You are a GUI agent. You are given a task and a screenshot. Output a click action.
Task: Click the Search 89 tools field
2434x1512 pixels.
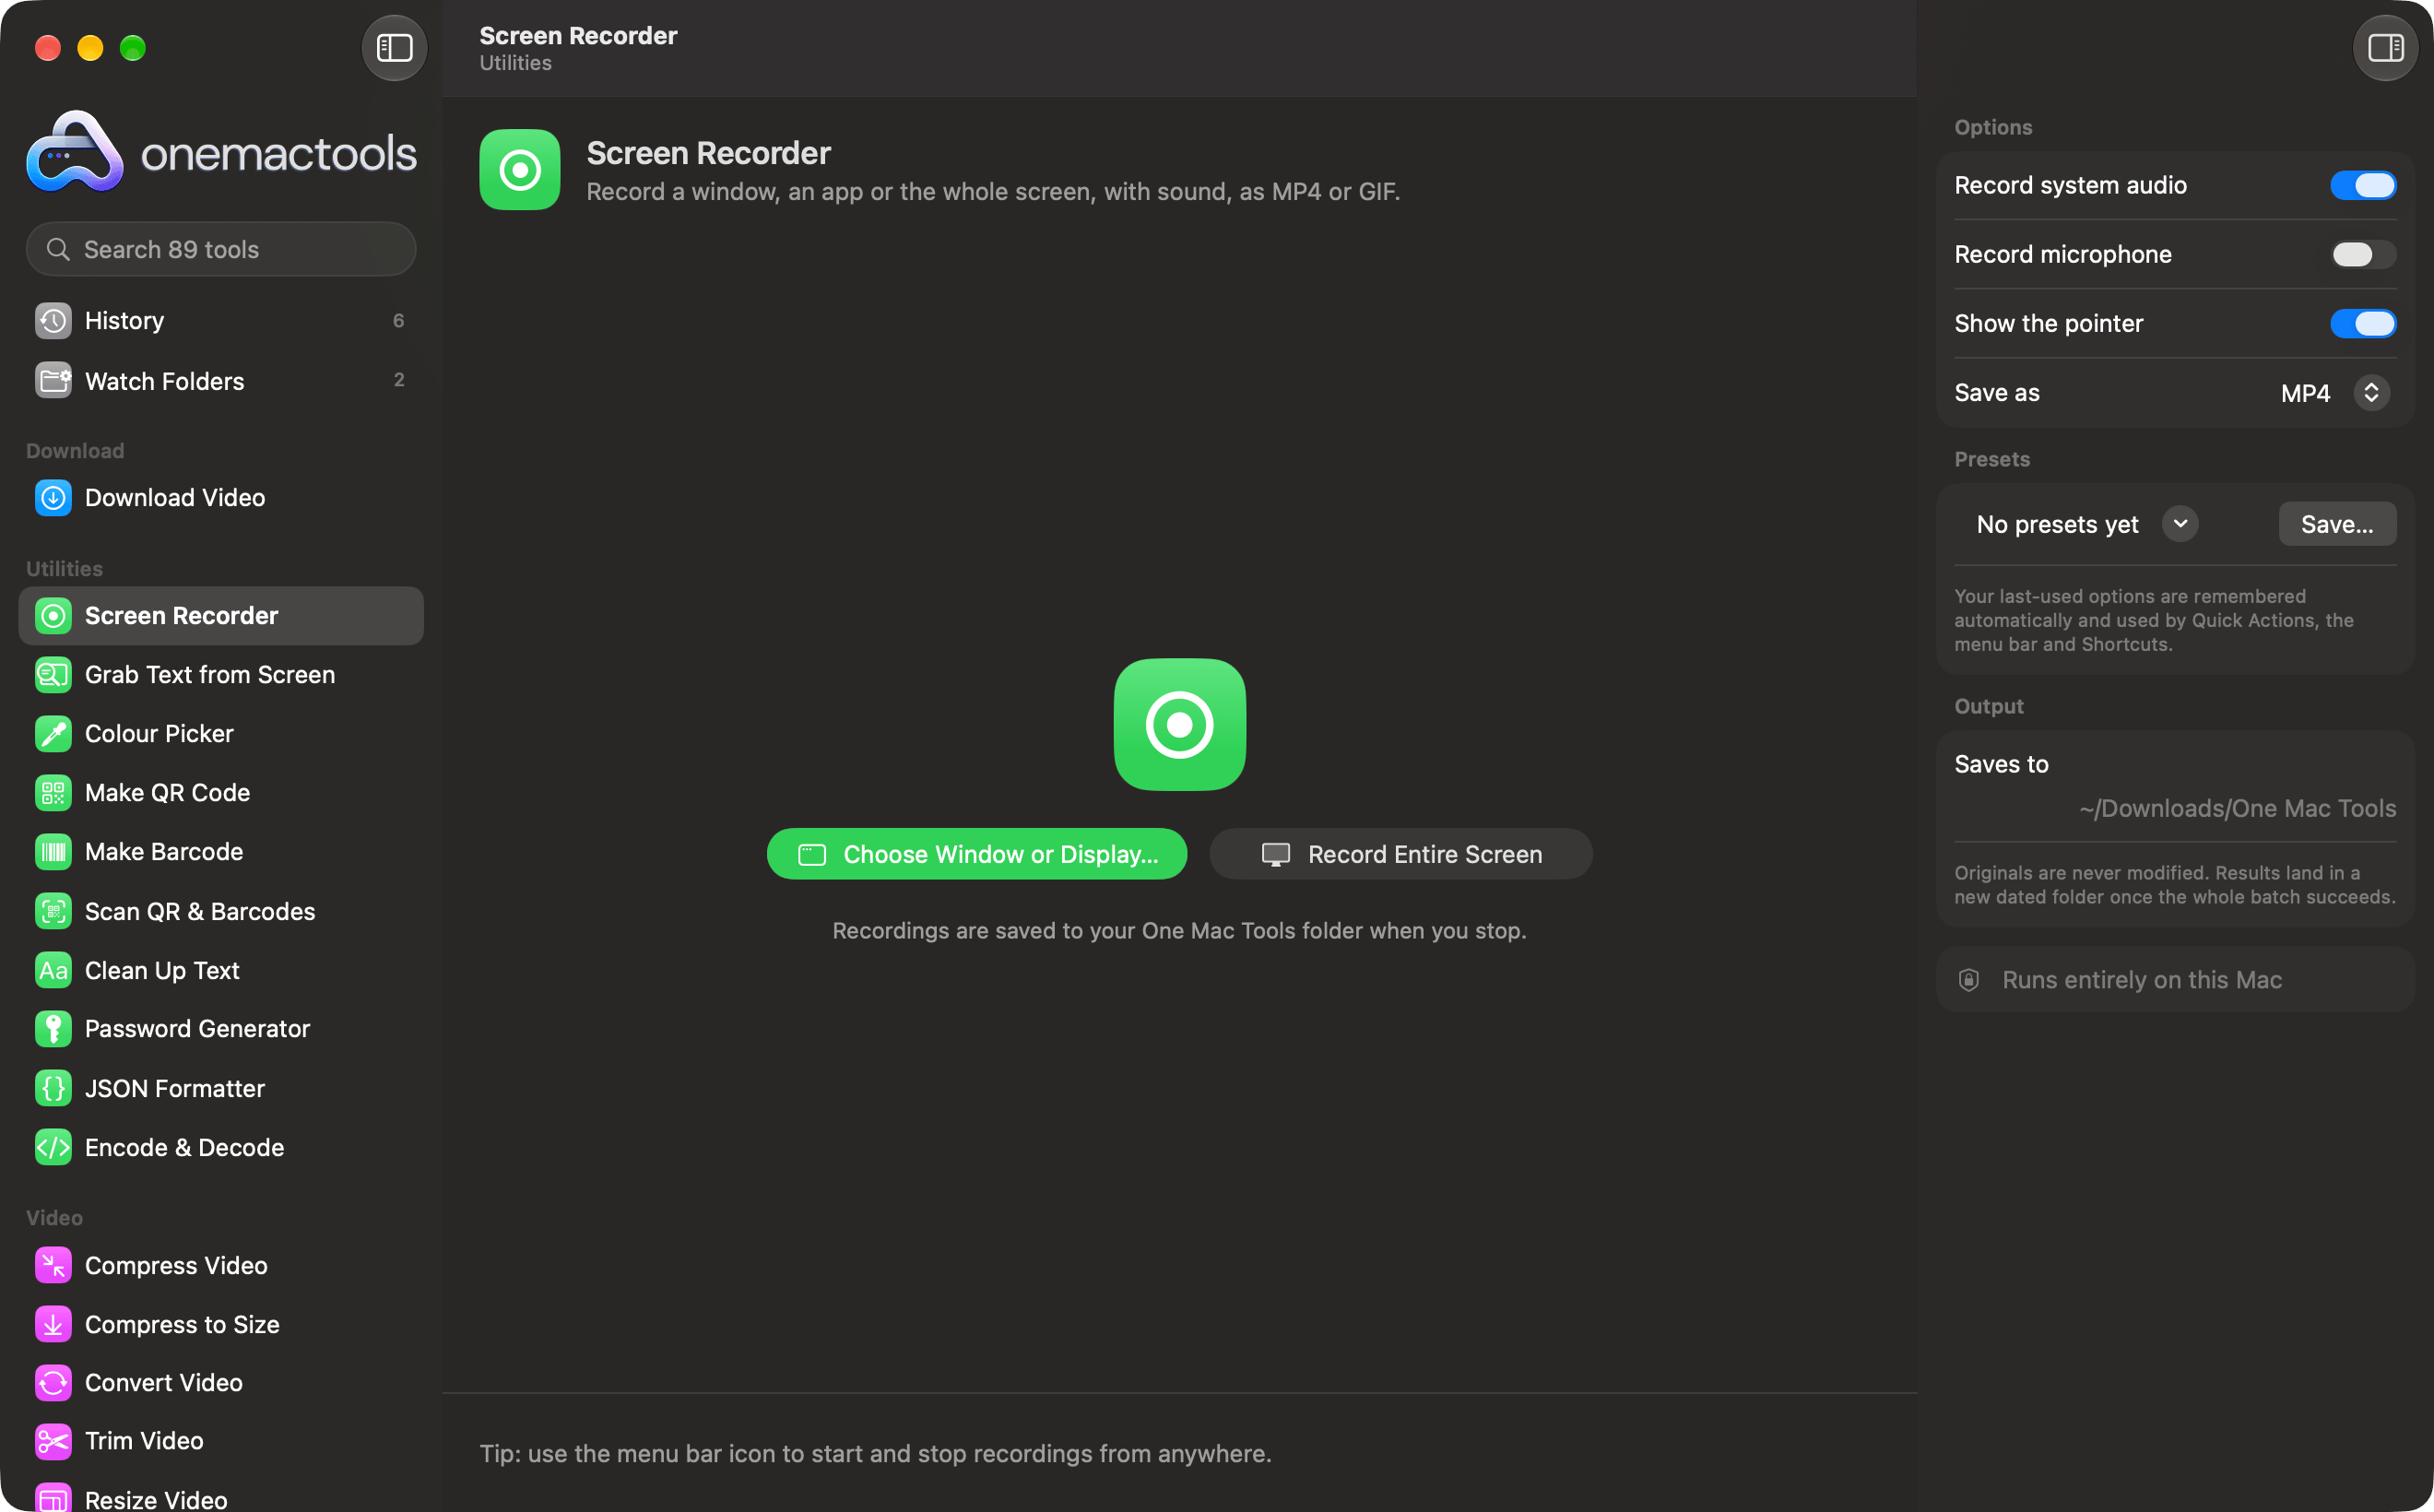point(221,249)
